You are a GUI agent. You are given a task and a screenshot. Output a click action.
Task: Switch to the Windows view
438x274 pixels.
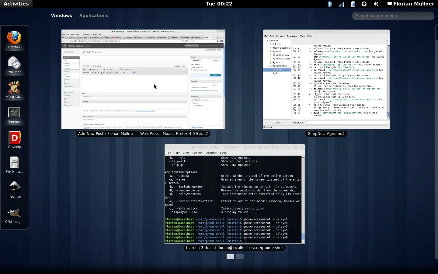(61, 16)
